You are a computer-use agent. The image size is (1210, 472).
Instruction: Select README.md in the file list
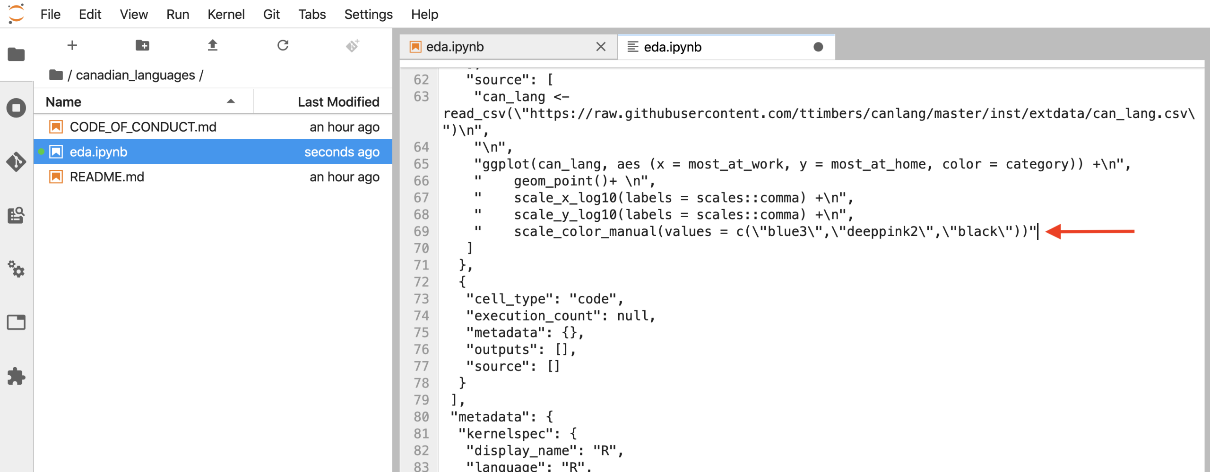tap(107, 177)
